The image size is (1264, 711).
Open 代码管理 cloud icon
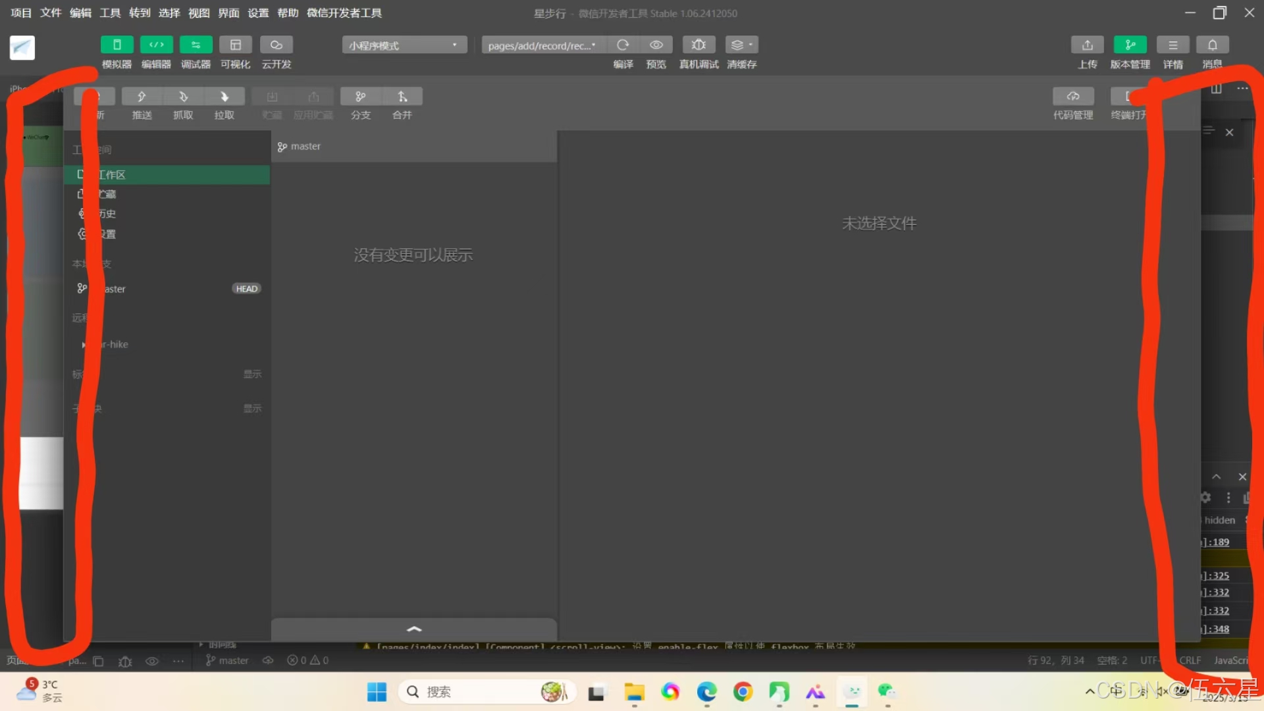tap(1073, 97)
